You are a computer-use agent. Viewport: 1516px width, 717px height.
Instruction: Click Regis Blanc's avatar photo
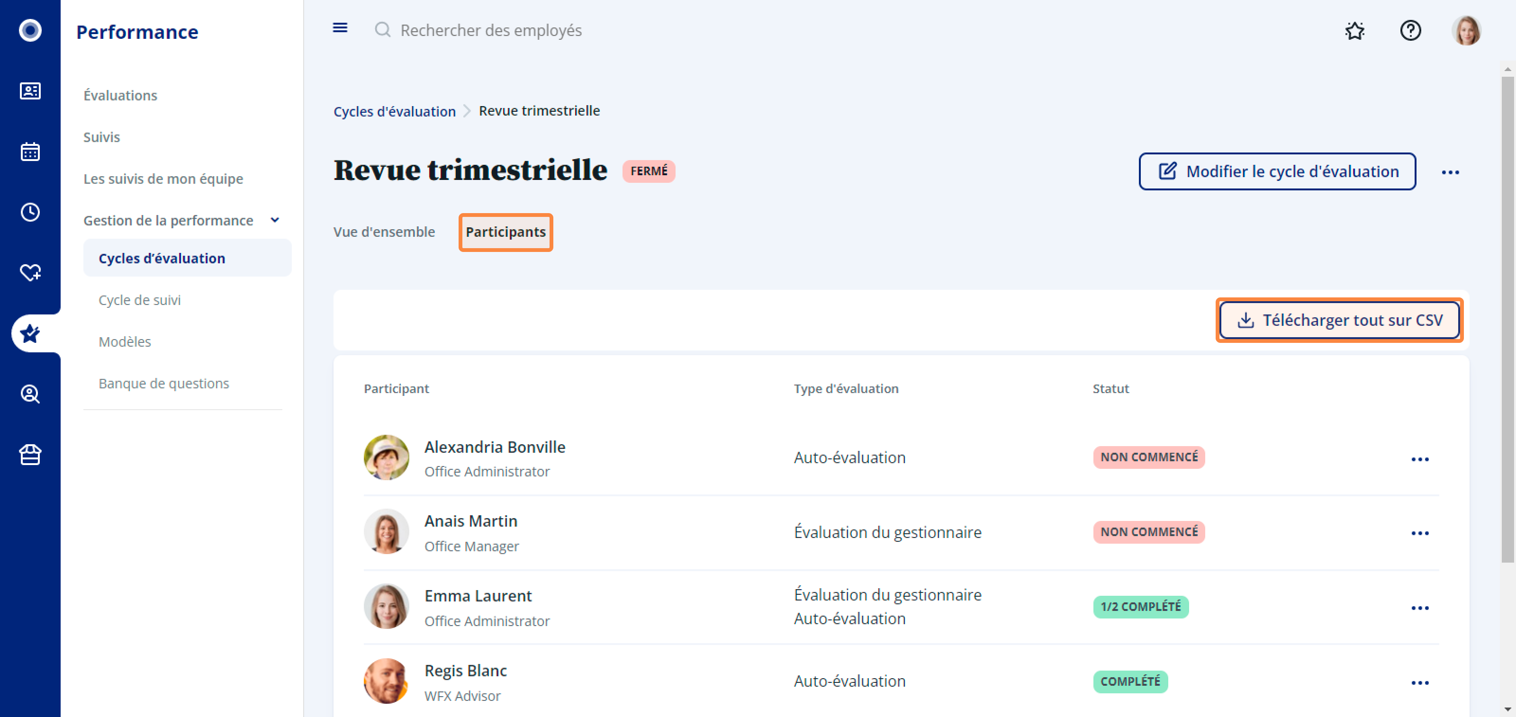pyautogui.click(x=386, y=681)
